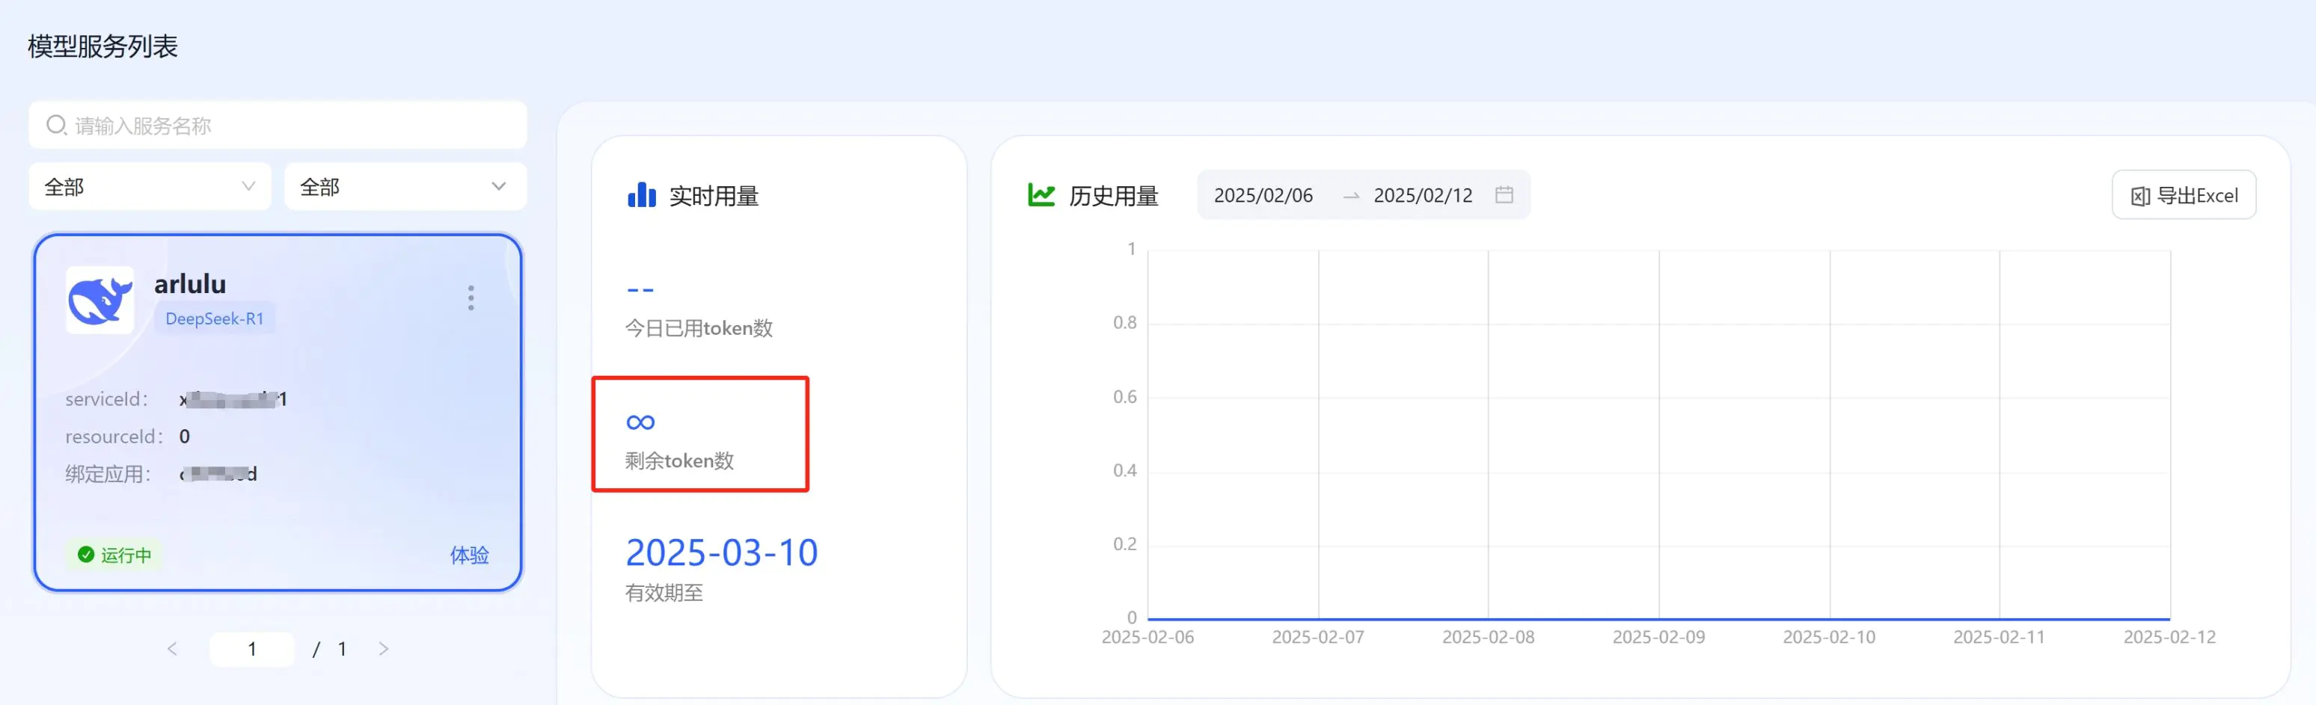Go to the next page arrow

point(384,648)
